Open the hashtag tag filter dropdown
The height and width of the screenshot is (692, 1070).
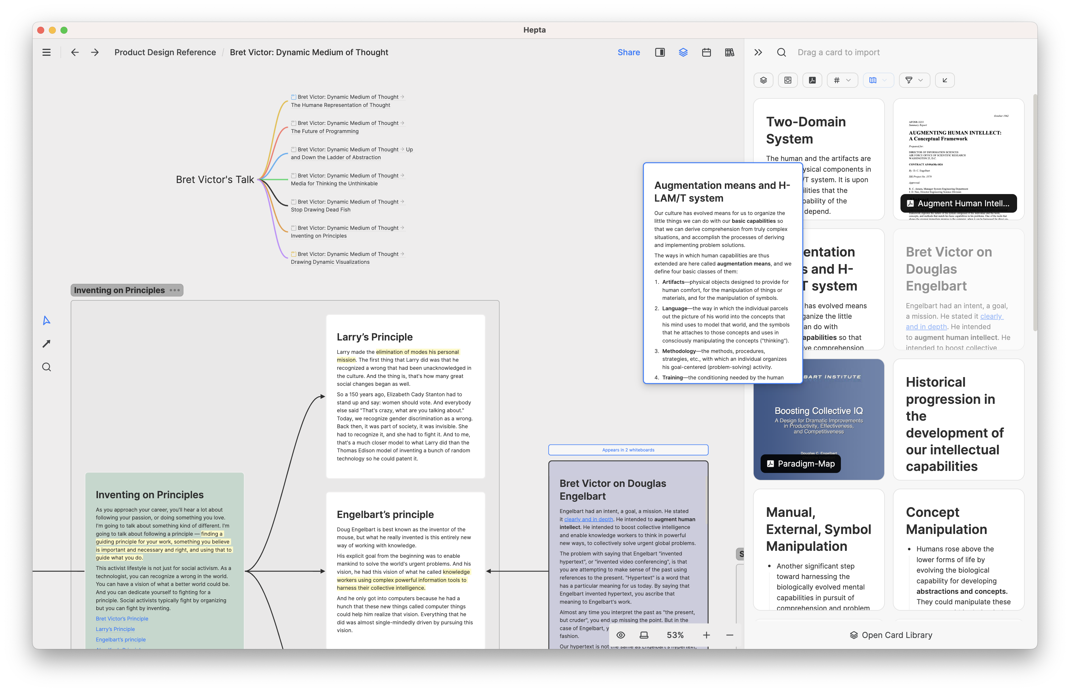click(x=842, y=80)
